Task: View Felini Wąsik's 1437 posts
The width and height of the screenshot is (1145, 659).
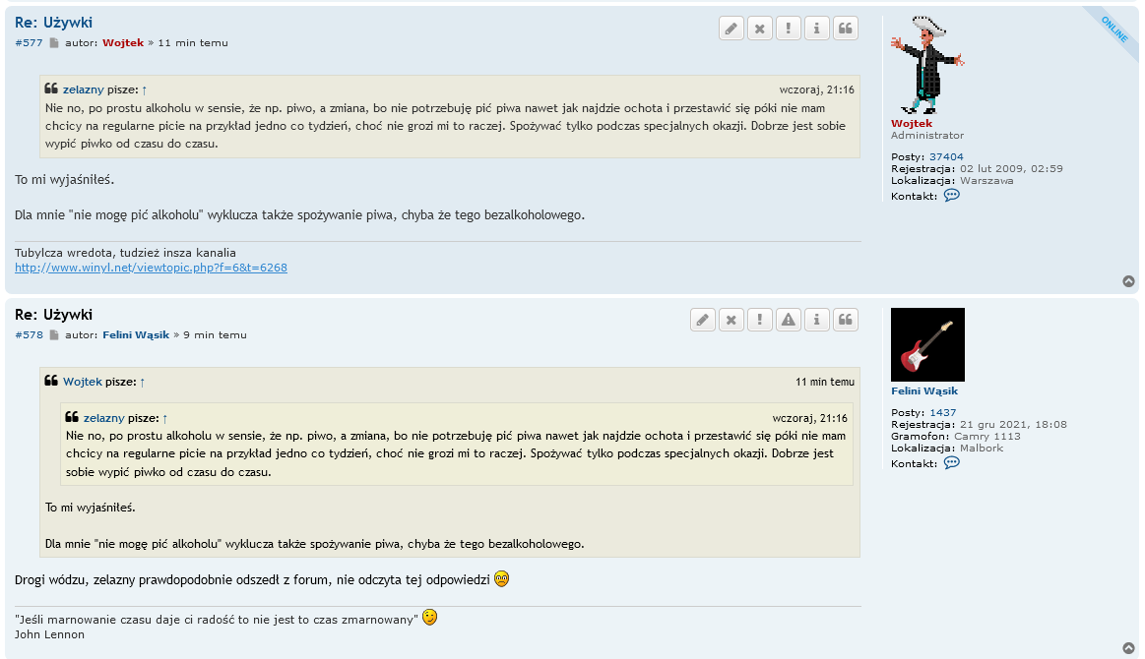Action: [942, 412]
